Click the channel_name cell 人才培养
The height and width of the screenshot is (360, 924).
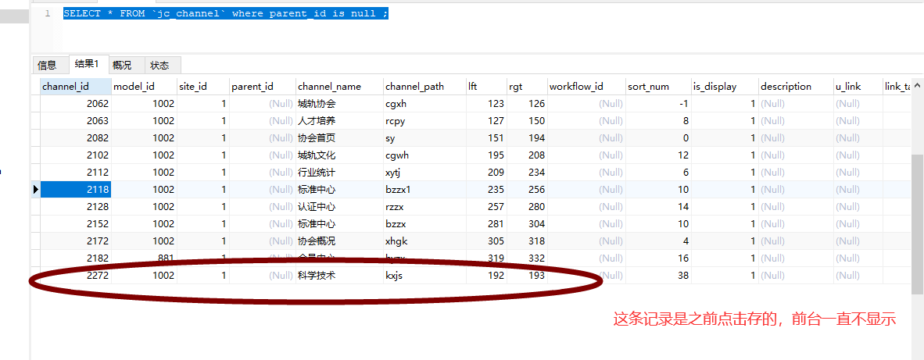tap(339, 120)
